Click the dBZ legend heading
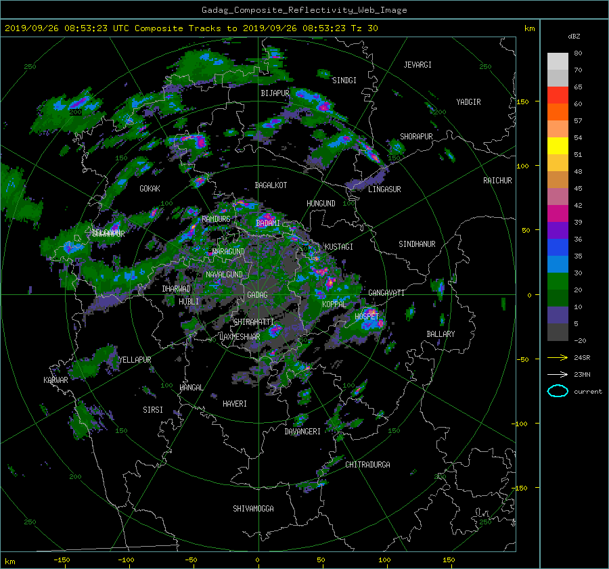Screen dimensions: 609x569 574,37
